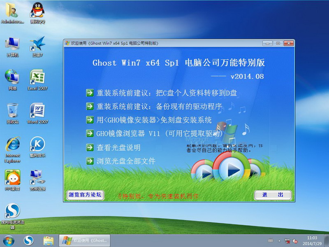329x247 pixels.
Task: Open the taskbar clock showing 11:03
Action: click(x=312, y=241)
